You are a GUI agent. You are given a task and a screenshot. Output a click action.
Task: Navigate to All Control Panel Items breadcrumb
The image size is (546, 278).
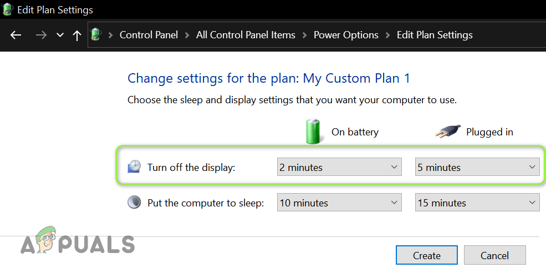pyautogui.click(x=246, y=35)
